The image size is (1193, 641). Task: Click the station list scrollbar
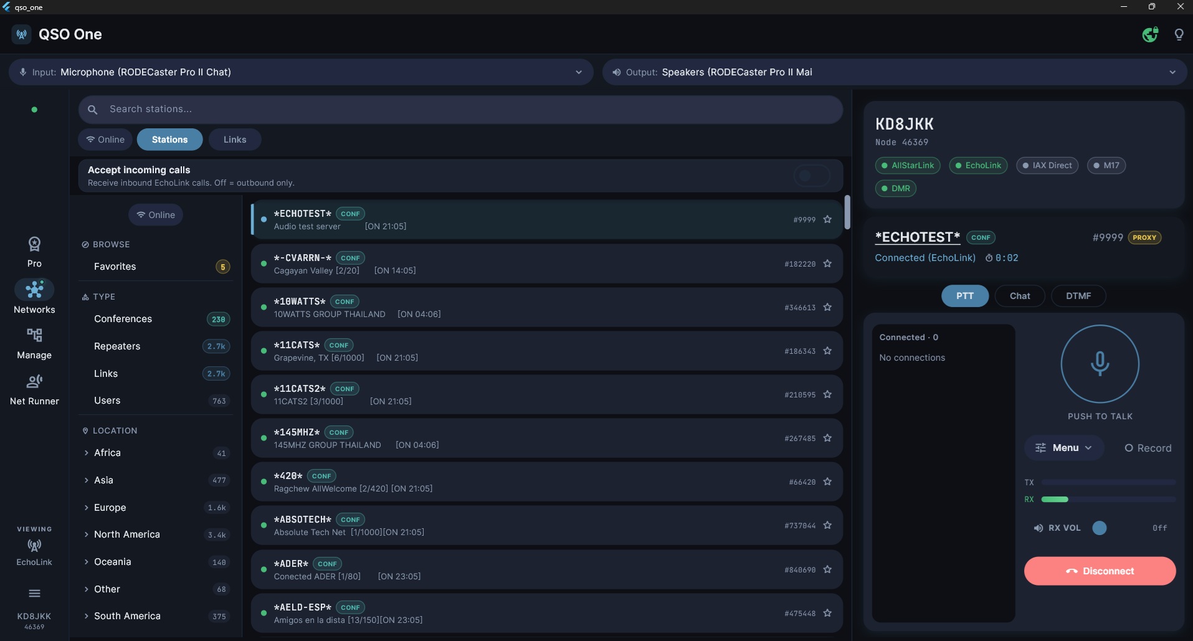click(x=847, y=212)
